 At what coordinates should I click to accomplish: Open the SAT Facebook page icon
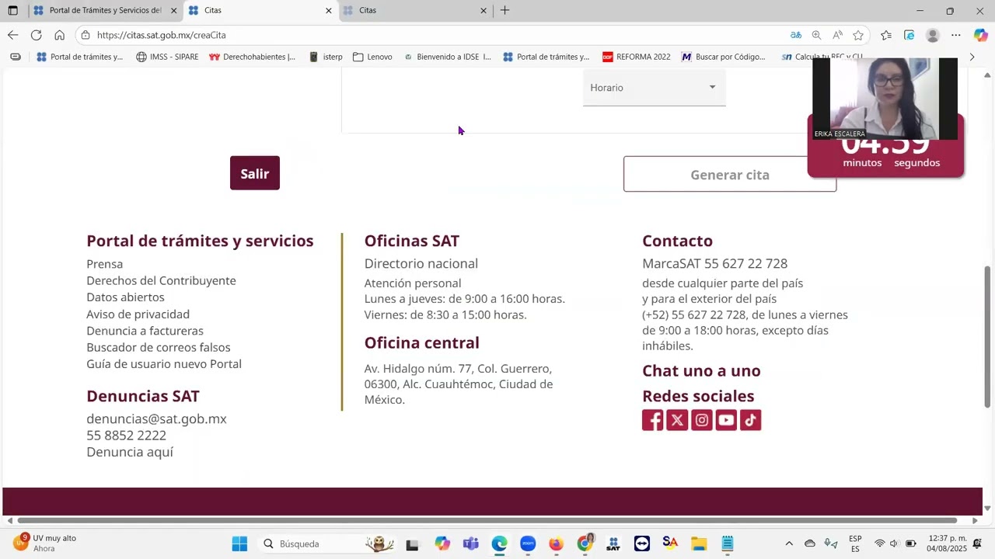tap(653, 420)
